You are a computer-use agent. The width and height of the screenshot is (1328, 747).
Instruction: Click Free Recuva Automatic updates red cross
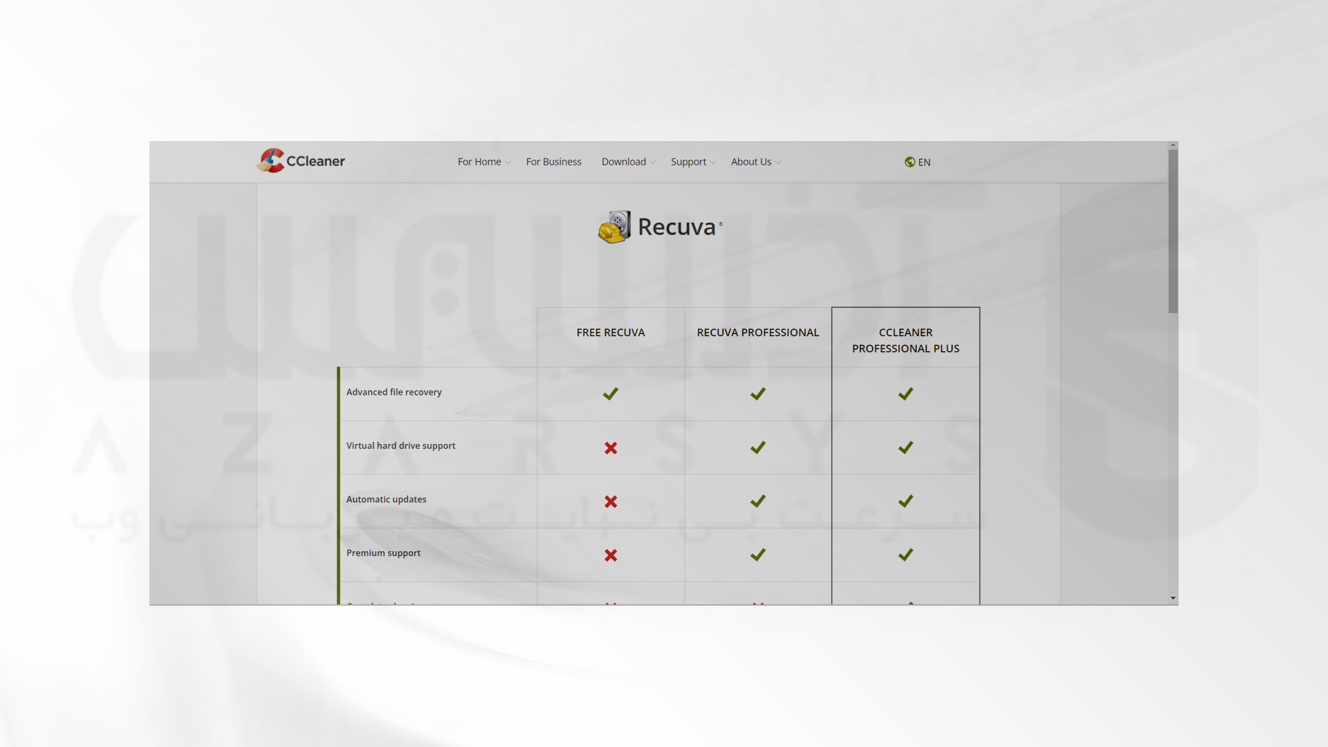(x=611, y=501)
